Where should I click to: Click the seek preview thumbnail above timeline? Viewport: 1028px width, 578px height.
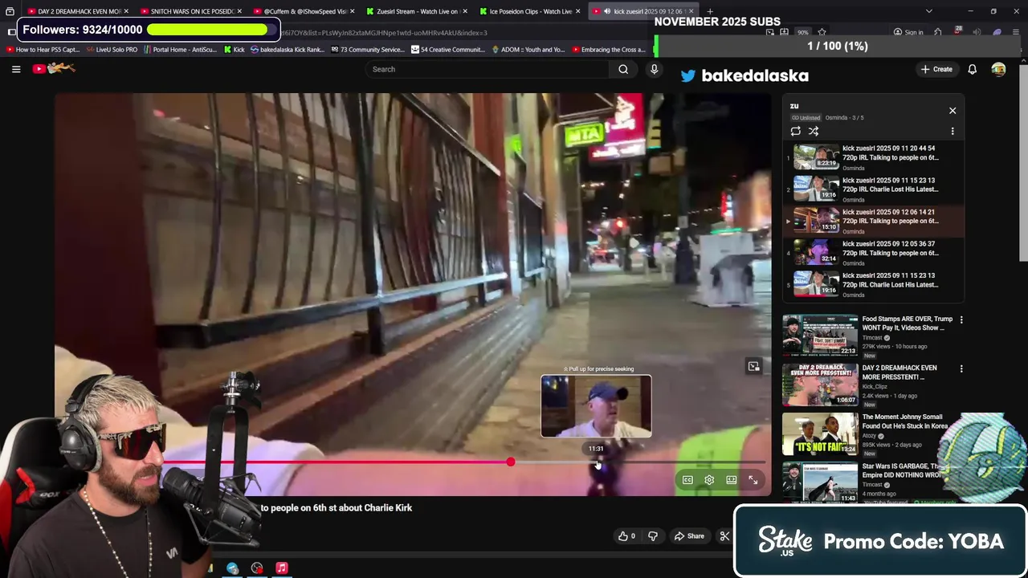(596, 406)
